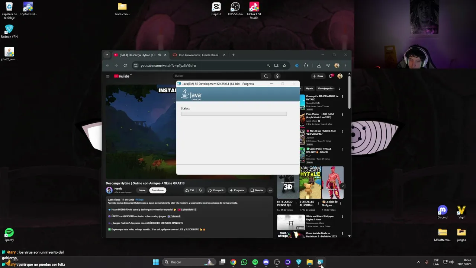Screen dimensions: 476x268
Task: Open the browser downloads icon
Action: 319,66
